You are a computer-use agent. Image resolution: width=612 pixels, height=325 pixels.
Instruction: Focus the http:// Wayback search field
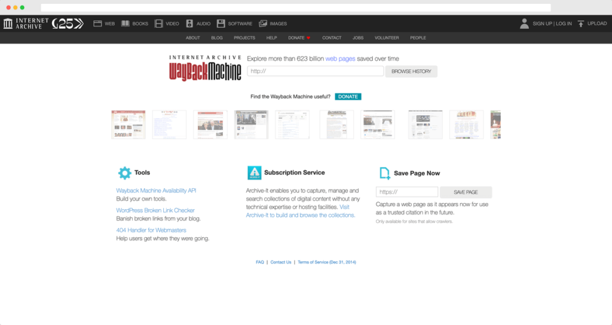tap(316, 71)
